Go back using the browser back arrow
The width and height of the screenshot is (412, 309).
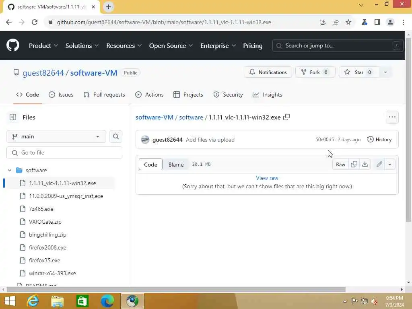click(9, 23)
